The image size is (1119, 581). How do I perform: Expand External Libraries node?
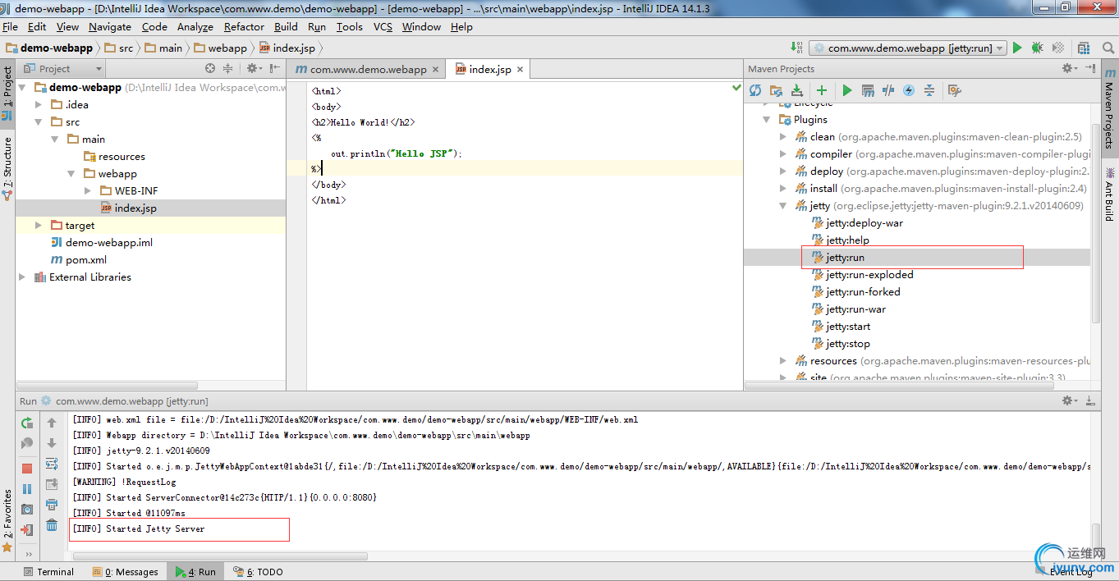(x=22, y=277)
